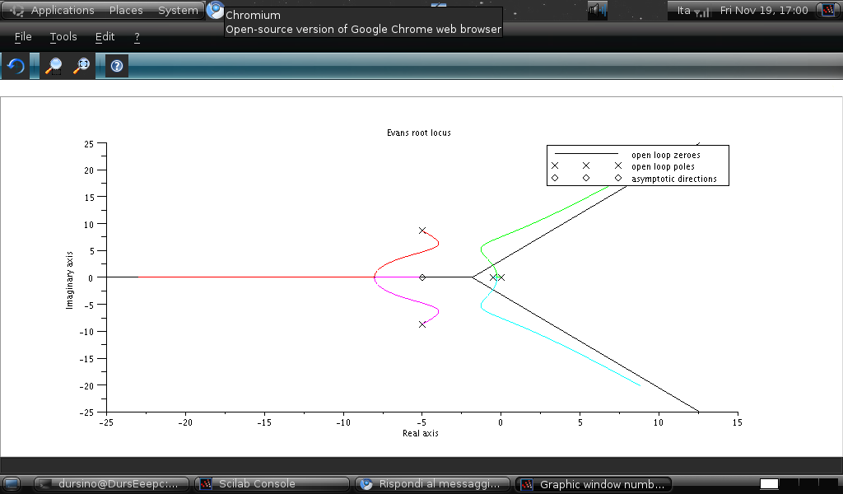
Task: Select the zoom area magnifier tool
Action: pyautogui.click(x=54, y=66)
